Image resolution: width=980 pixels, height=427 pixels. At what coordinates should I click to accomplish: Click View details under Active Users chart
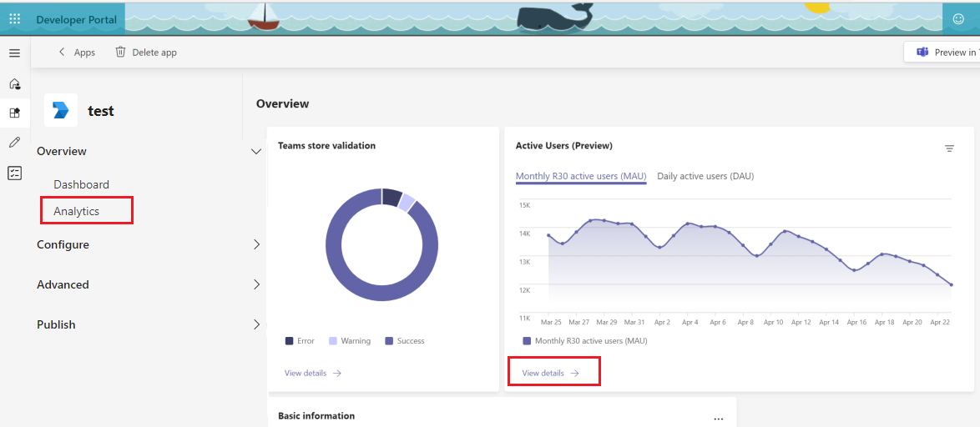[x=550, y=373]
